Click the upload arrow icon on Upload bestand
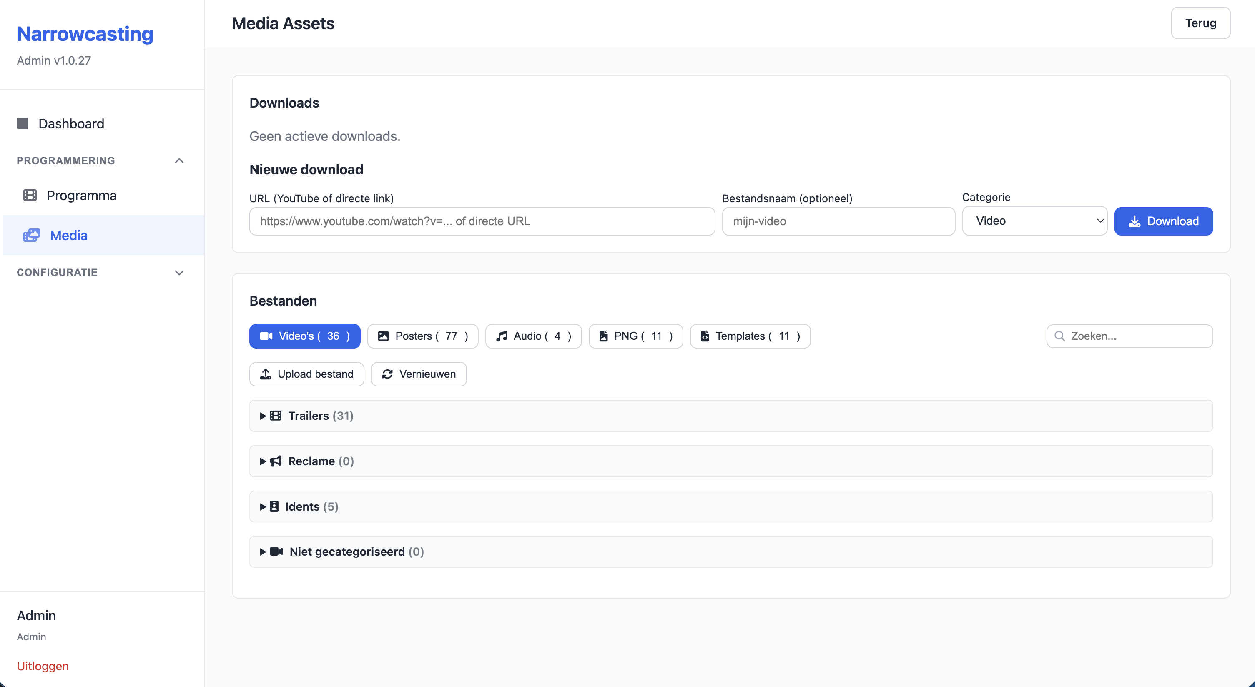 click(266, 374)
